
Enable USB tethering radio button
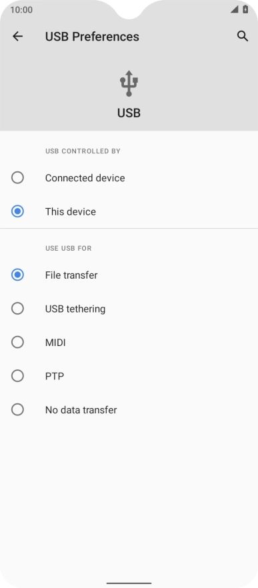click(x=17, y=309)
